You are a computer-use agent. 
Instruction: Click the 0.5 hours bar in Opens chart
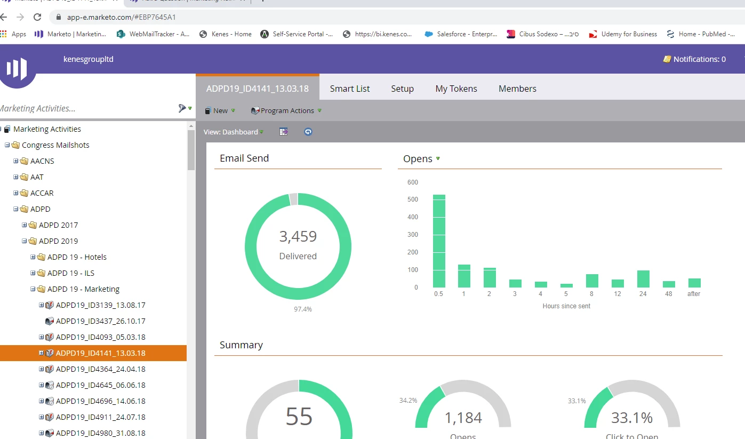pos(439,241)
